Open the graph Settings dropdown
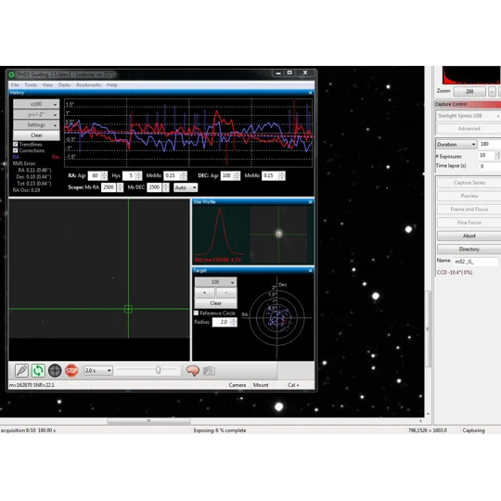Viewport: 501px width, 501px height. tap(36, 125)
